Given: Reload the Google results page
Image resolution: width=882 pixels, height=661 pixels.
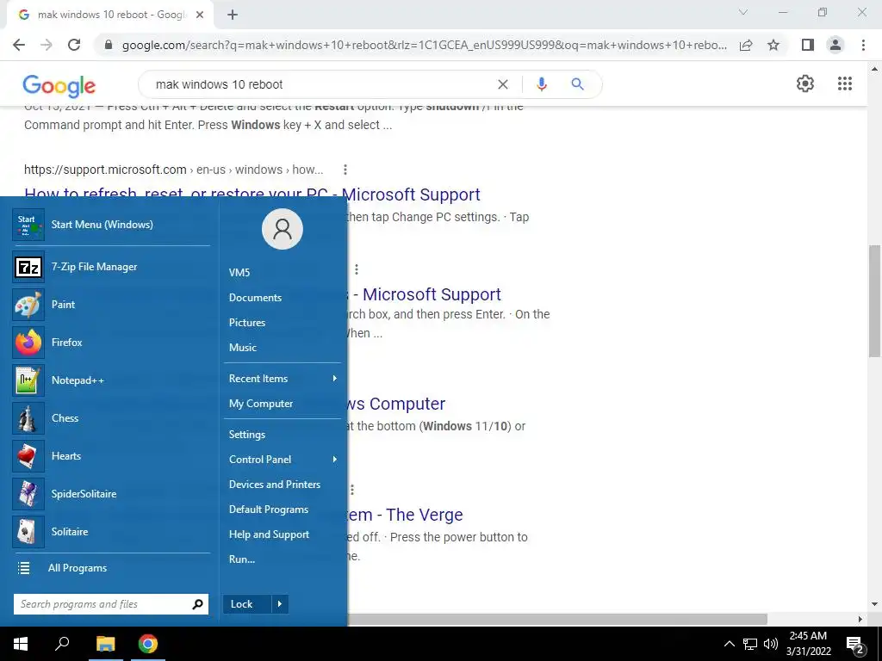Looking at the screenshot, I should coord(74,45).
